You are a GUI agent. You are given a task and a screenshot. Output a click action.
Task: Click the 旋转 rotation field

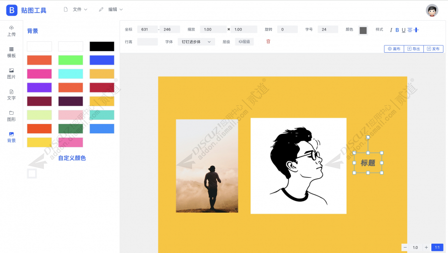pyautogui.click(x=288, y=30)
